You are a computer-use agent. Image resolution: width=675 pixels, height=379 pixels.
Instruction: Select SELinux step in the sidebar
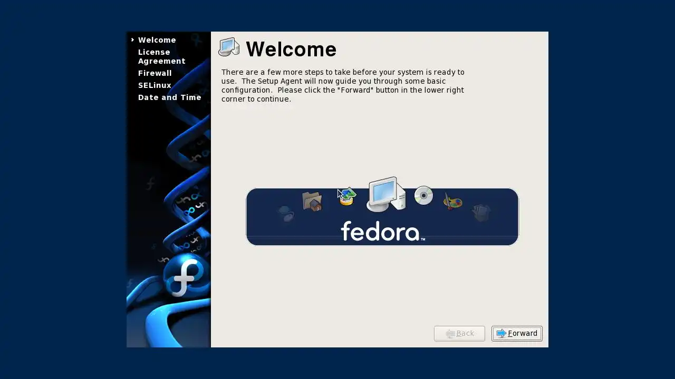155,85
